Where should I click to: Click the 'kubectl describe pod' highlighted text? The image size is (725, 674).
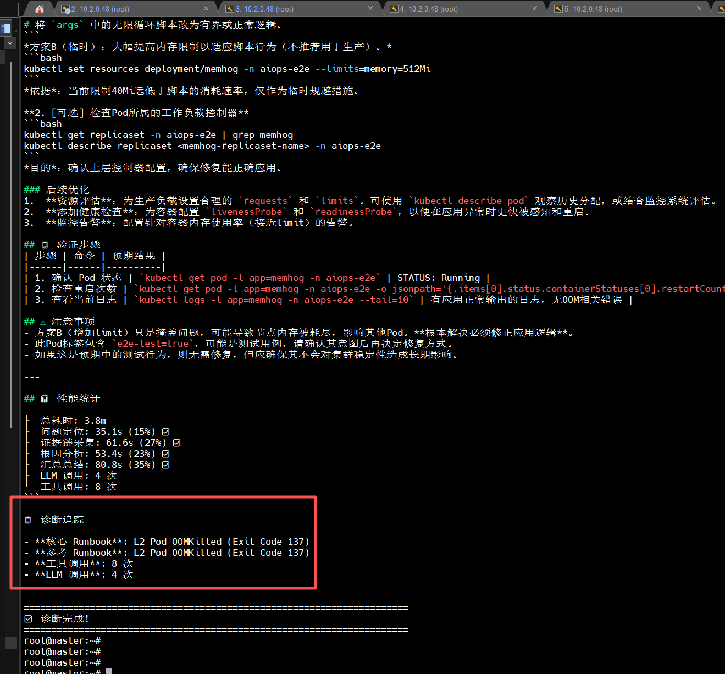point(469,201)
